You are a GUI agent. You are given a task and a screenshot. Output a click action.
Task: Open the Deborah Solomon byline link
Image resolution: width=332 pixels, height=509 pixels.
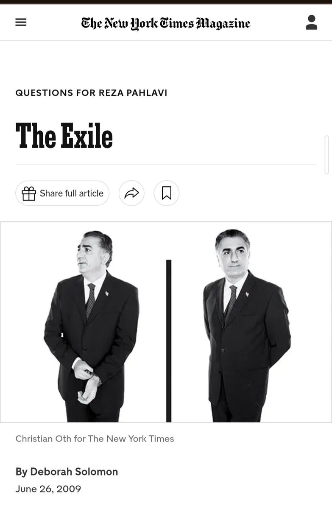(x=74, y=472)
